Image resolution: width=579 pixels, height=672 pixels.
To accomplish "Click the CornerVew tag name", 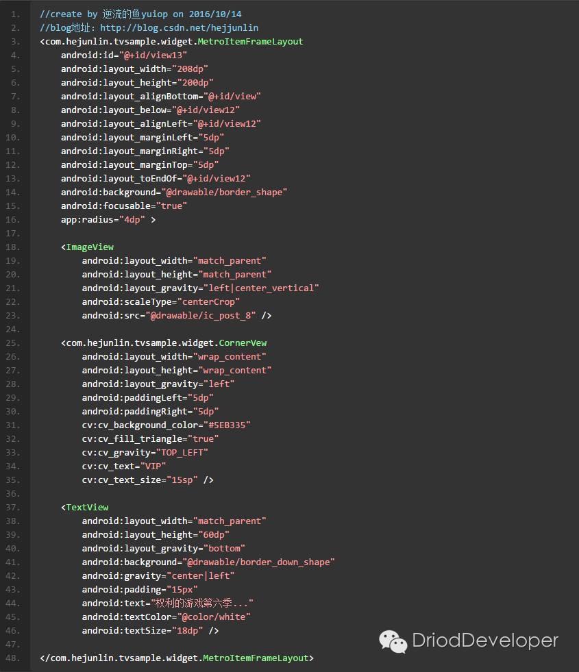I will [243, 343].
